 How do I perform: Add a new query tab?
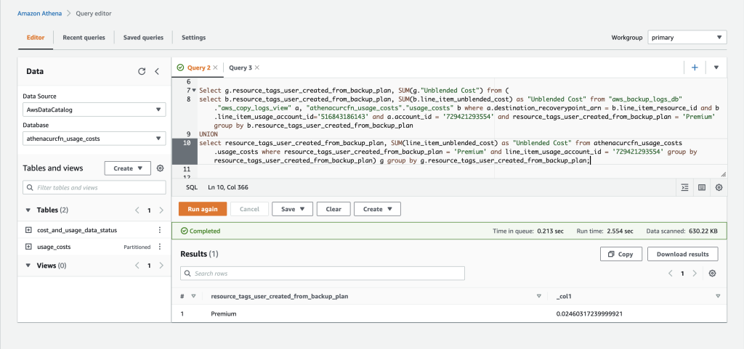click(x=695, y=67)
